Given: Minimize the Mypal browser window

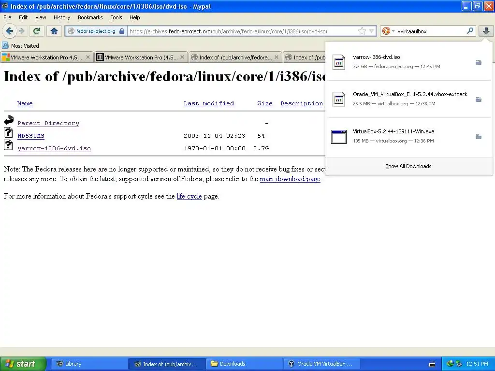Looking at the screenshot, I should (x=466, y=6).
